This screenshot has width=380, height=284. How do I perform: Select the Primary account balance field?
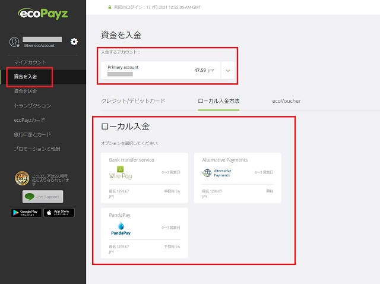coord(160,70)
